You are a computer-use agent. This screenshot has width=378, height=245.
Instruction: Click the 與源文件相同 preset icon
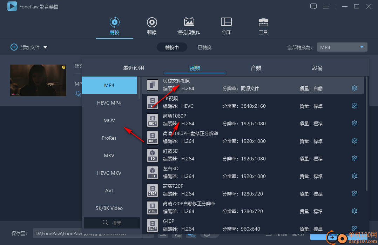(x=152, y=85)
